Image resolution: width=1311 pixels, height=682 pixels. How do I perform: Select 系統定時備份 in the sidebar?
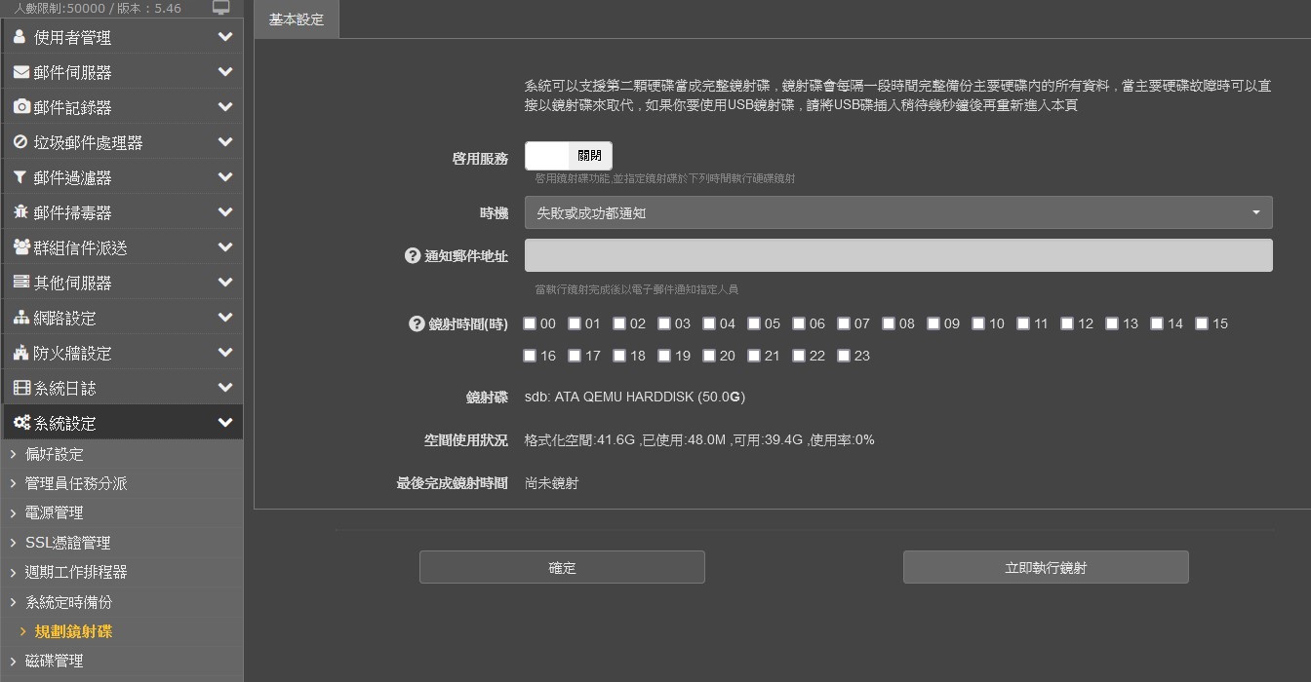click(68, 602)
